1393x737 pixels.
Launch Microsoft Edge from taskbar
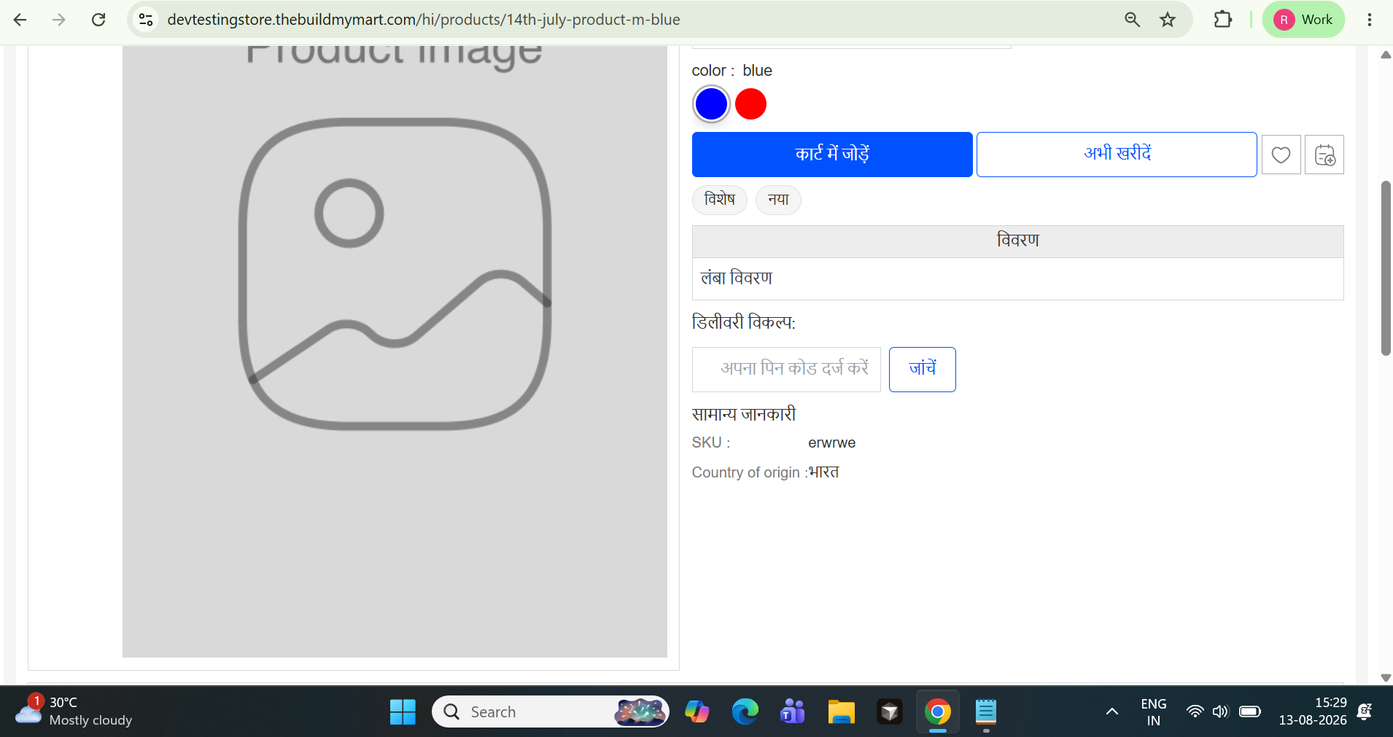[745, 711]
